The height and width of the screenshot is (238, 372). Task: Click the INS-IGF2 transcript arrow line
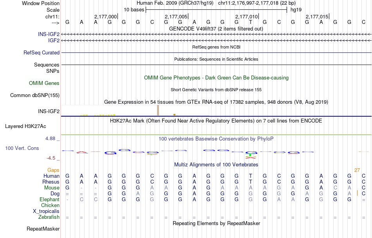click(x=216, y=34)
